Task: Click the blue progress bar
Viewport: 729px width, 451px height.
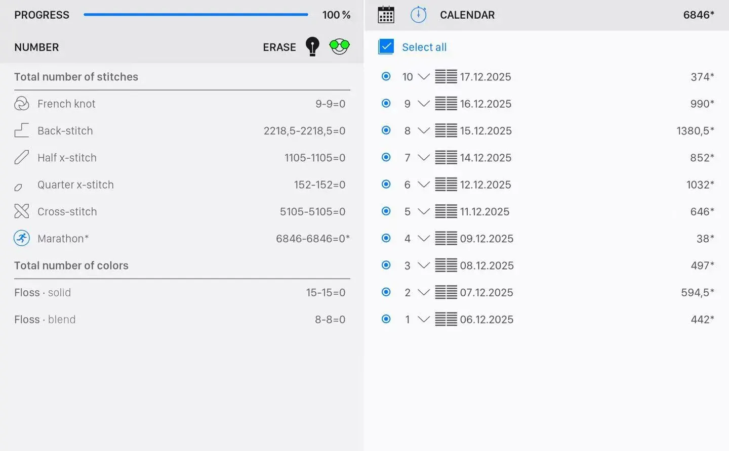Action: pos(196,15)
